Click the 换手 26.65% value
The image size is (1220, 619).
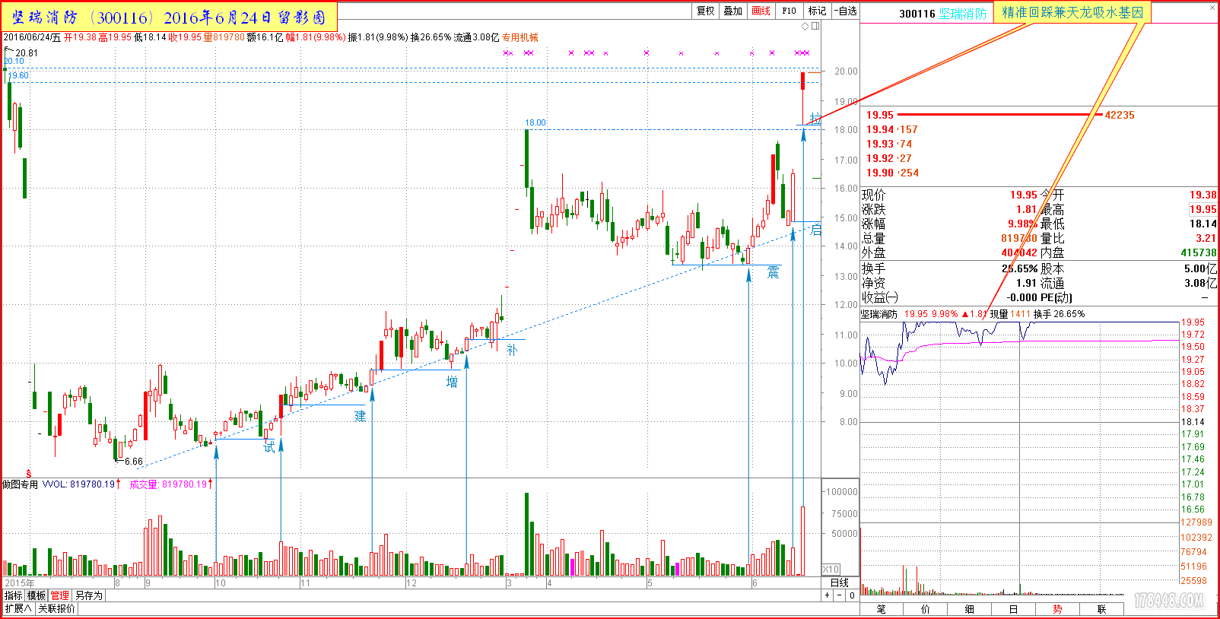tap(1020, 268)
